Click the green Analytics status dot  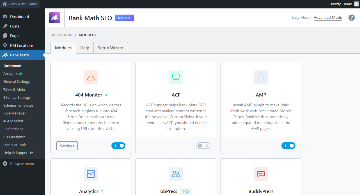pyautogui.click(x=20, y=74)
